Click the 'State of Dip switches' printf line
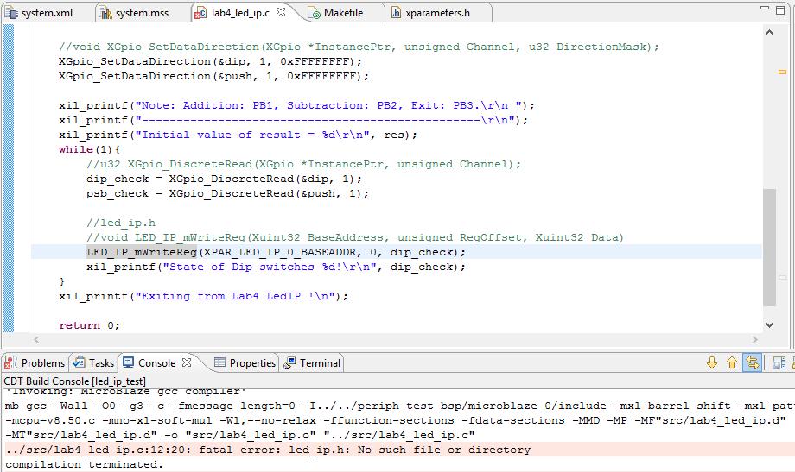The height and width of the screenshot is (472, 795). point(276,267)
